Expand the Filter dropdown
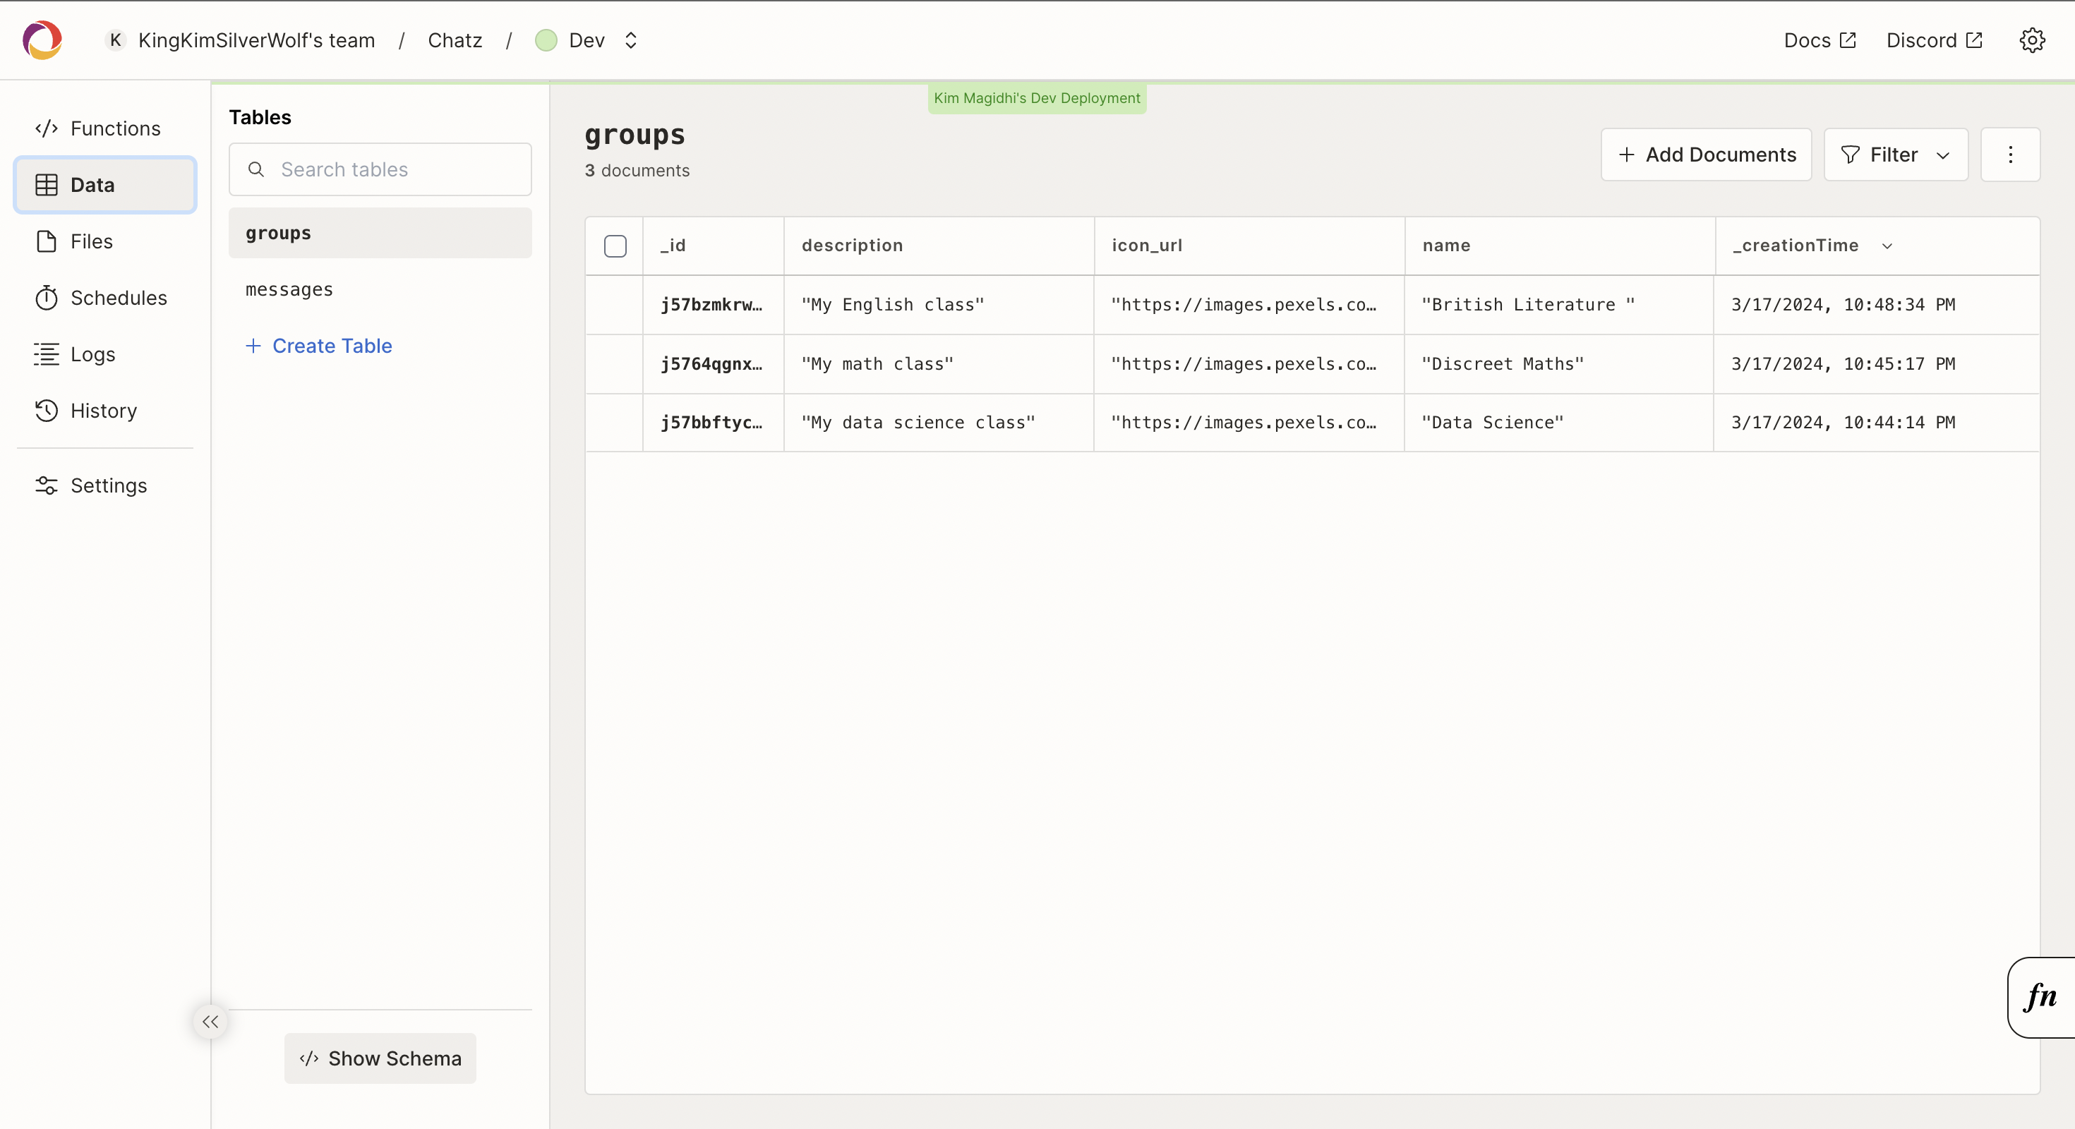 coord(1895,155)
